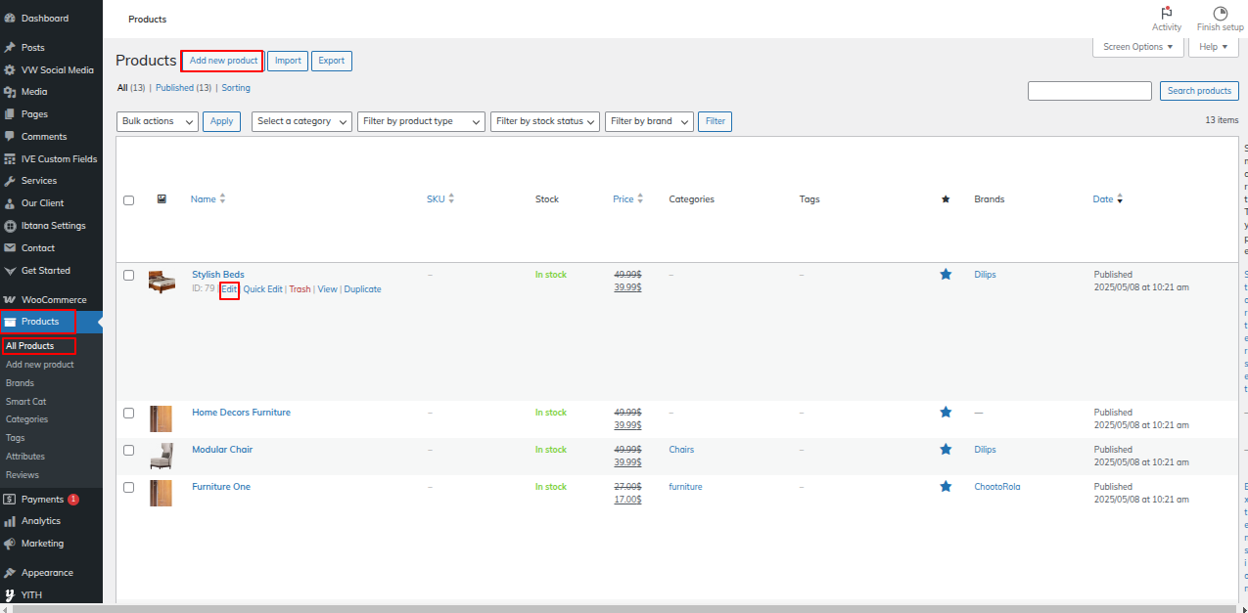Open the Bulk actions dropdown

coord(157,121)
